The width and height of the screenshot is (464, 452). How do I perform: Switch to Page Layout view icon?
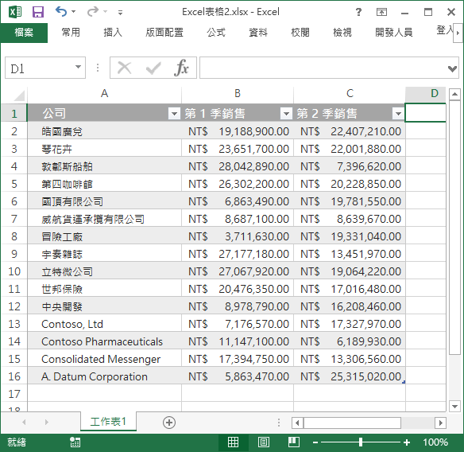(x=263, y=442)
